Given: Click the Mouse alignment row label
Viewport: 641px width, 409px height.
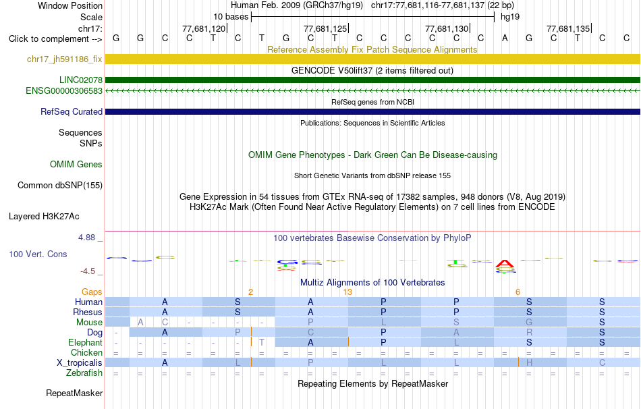Looking at the screenshot, I should [x=89, y=323].
